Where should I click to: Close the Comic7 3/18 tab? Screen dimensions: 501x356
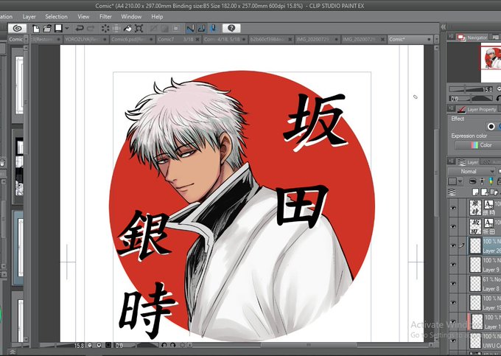point(197,39)
